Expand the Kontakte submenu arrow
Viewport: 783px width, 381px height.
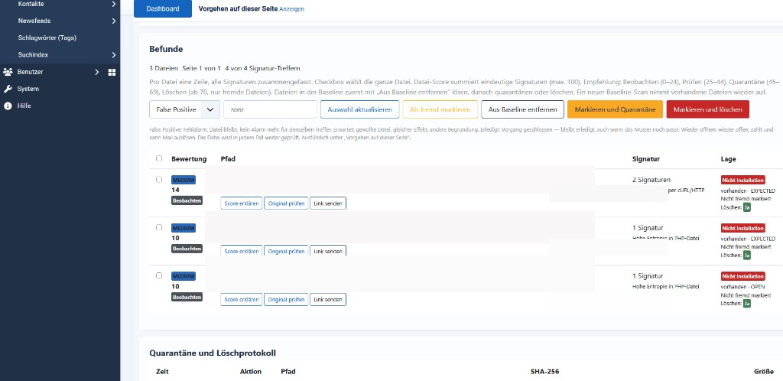point(114,4)
